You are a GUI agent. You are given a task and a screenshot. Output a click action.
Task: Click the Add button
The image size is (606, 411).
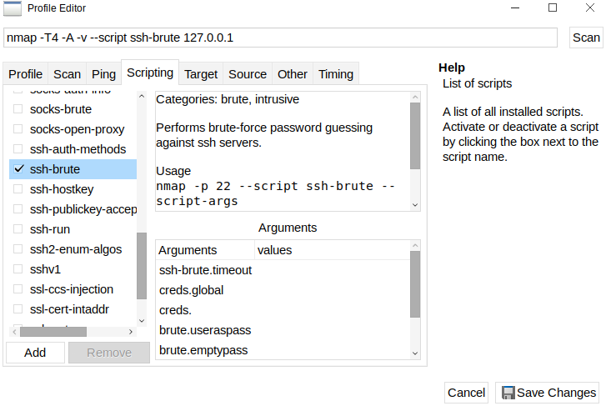35,353
